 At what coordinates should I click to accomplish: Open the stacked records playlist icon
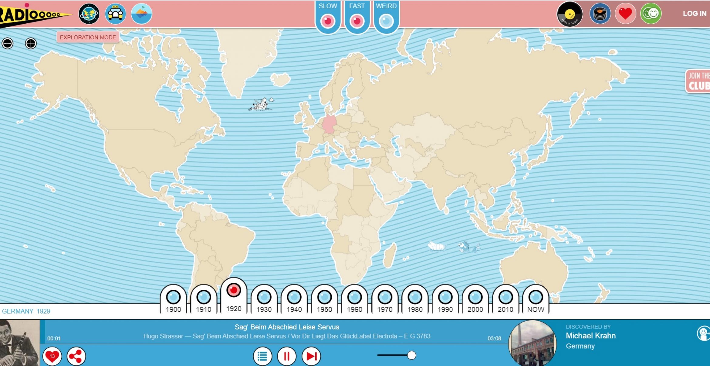pyautogui.click(x=600, y=14)
